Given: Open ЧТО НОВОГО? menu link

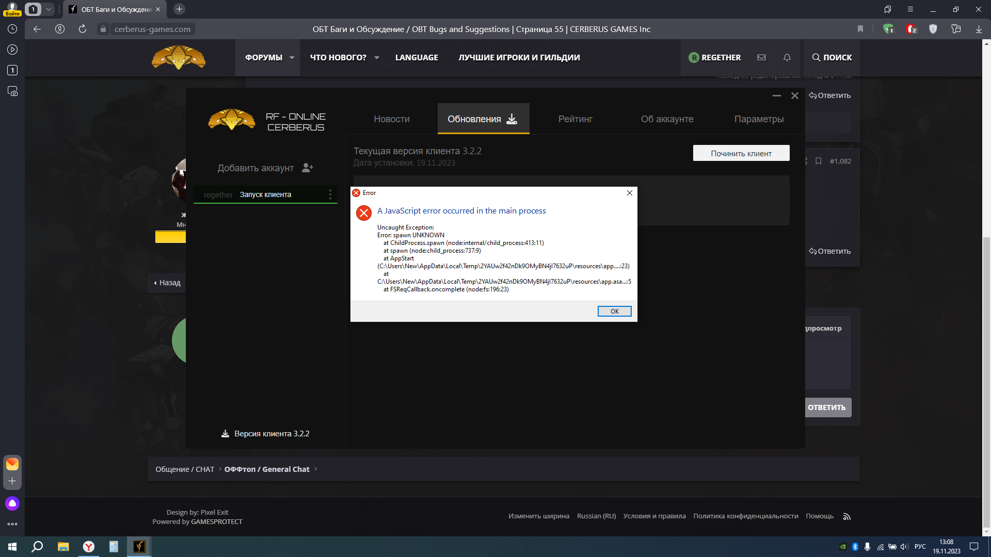Looking at the screenshot, I should pos(338,58).
